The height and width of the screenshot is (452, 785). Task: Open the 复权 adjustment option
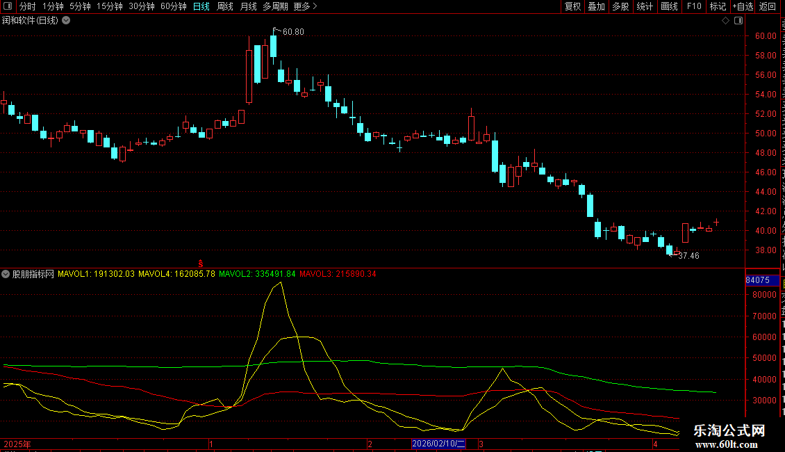coord(572,6)
